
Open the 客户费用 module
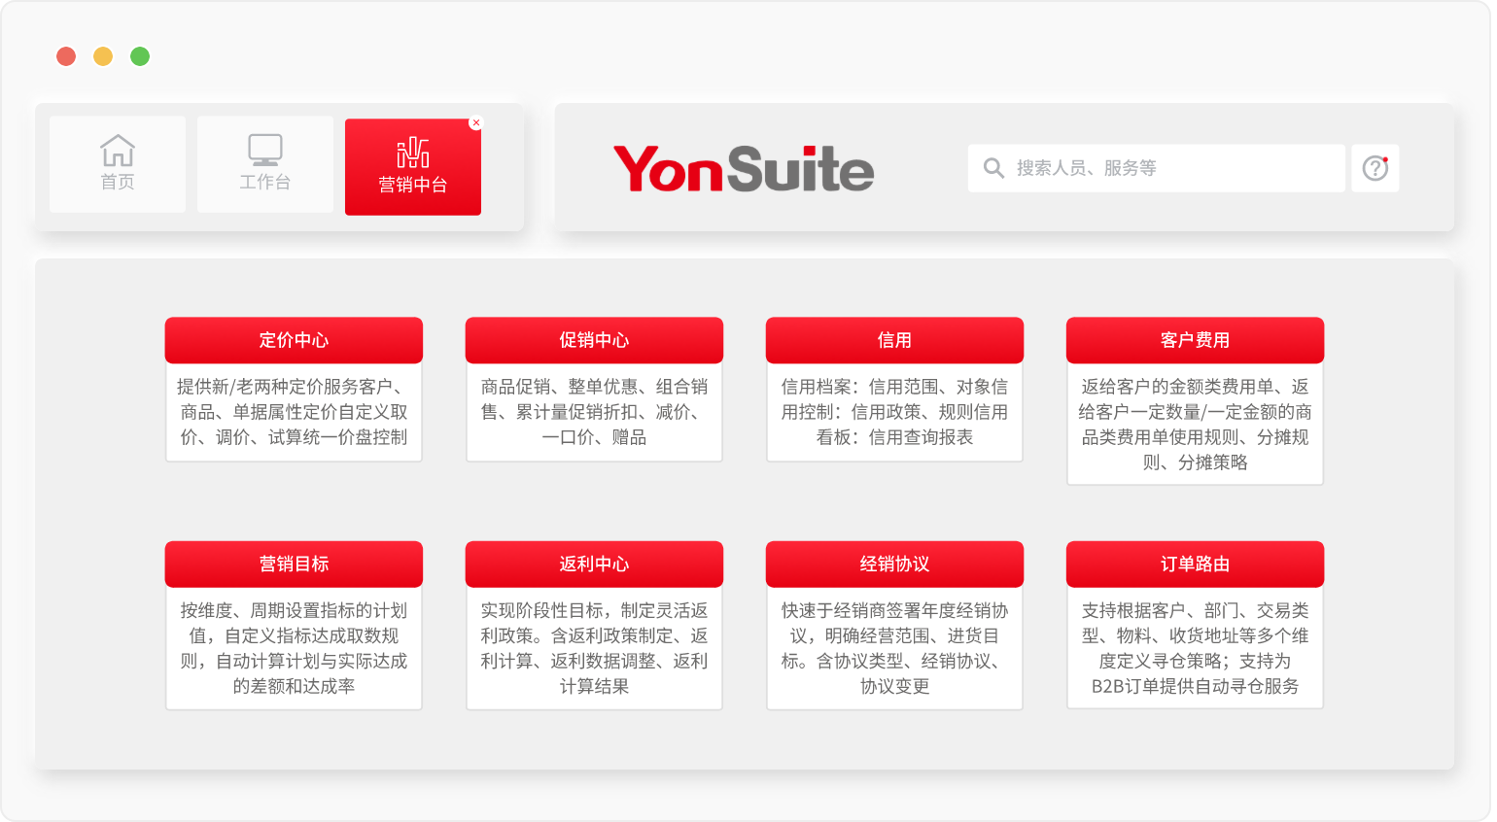coord(1195,340)
